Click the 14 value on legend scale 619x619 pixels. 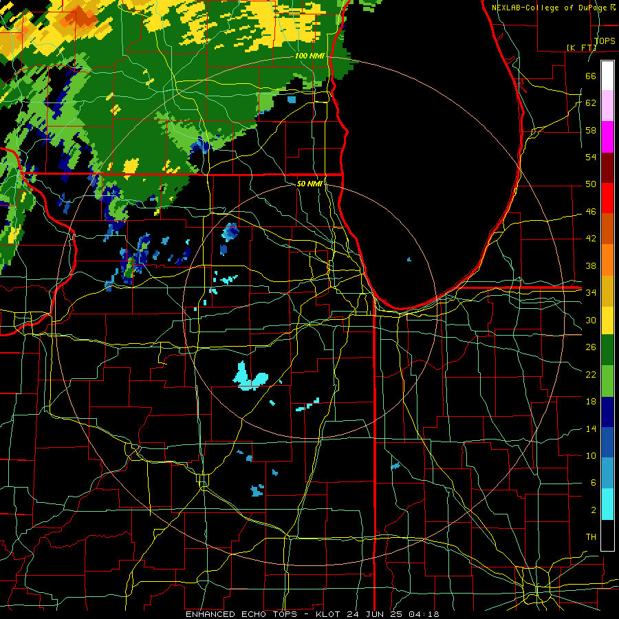(x=591, y=428)
